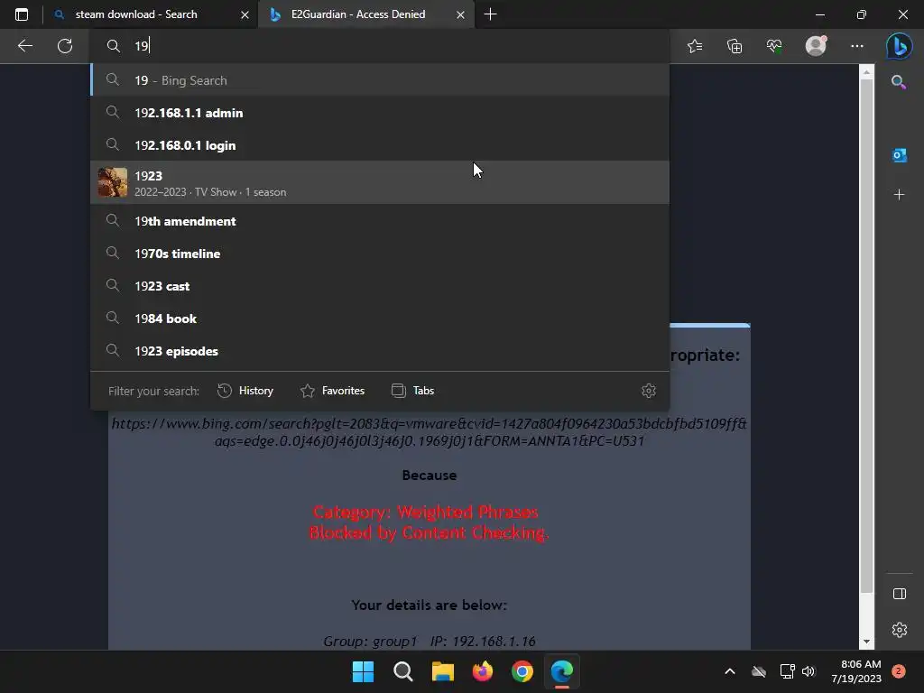Filter search by History

click(x=245, y=391)
